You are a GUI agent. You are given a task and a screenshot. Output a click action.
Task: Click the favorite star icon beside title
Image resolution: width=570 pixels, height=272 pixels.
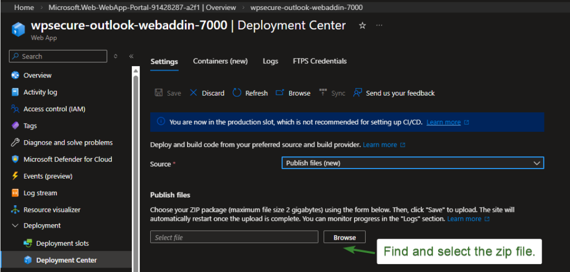(362, 26)
